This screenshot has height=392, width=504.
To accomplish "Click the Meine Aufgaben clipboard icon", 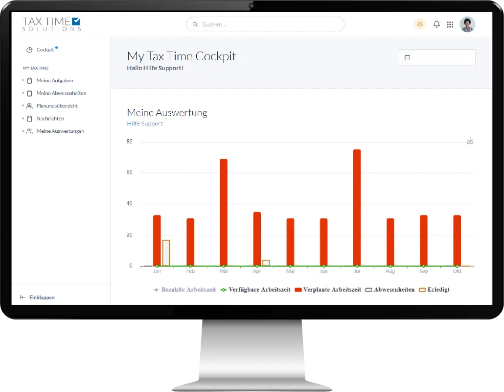I will pyautogui.click(x=29, y=80).
